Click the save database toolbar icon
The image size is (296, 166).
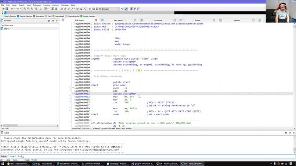(x=7, y=9)
